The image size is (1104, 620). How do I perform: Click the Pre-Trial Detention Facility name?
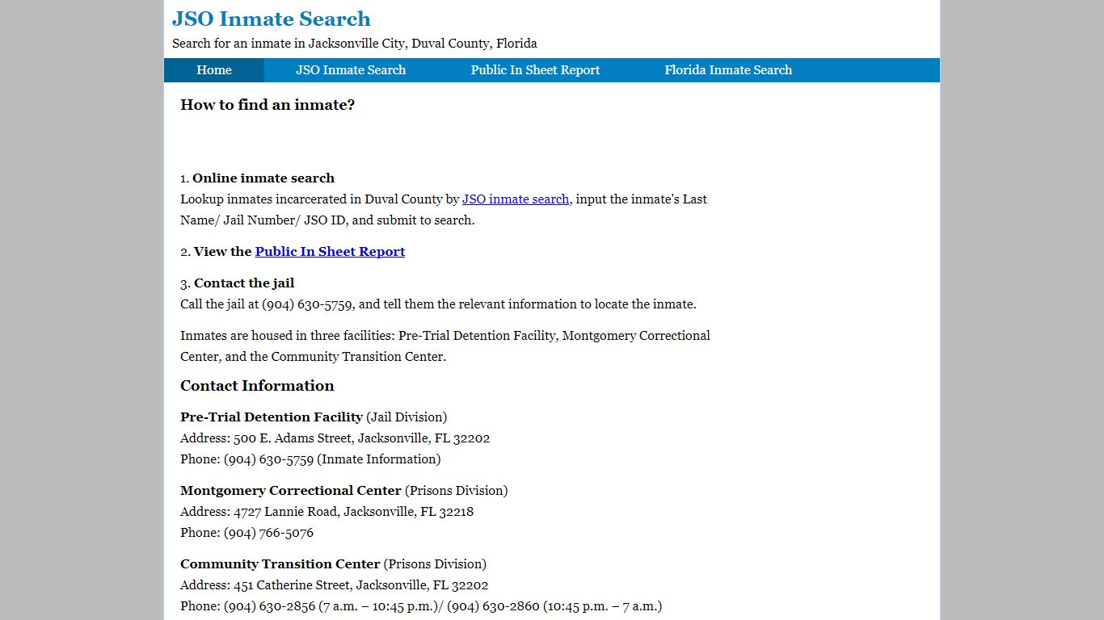(272, 417)
